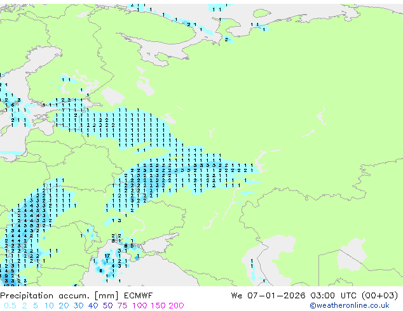This screenshot has width=403, height=311.
Task: Select the 100 mm legend value
Action: click(x=140, y=306)
